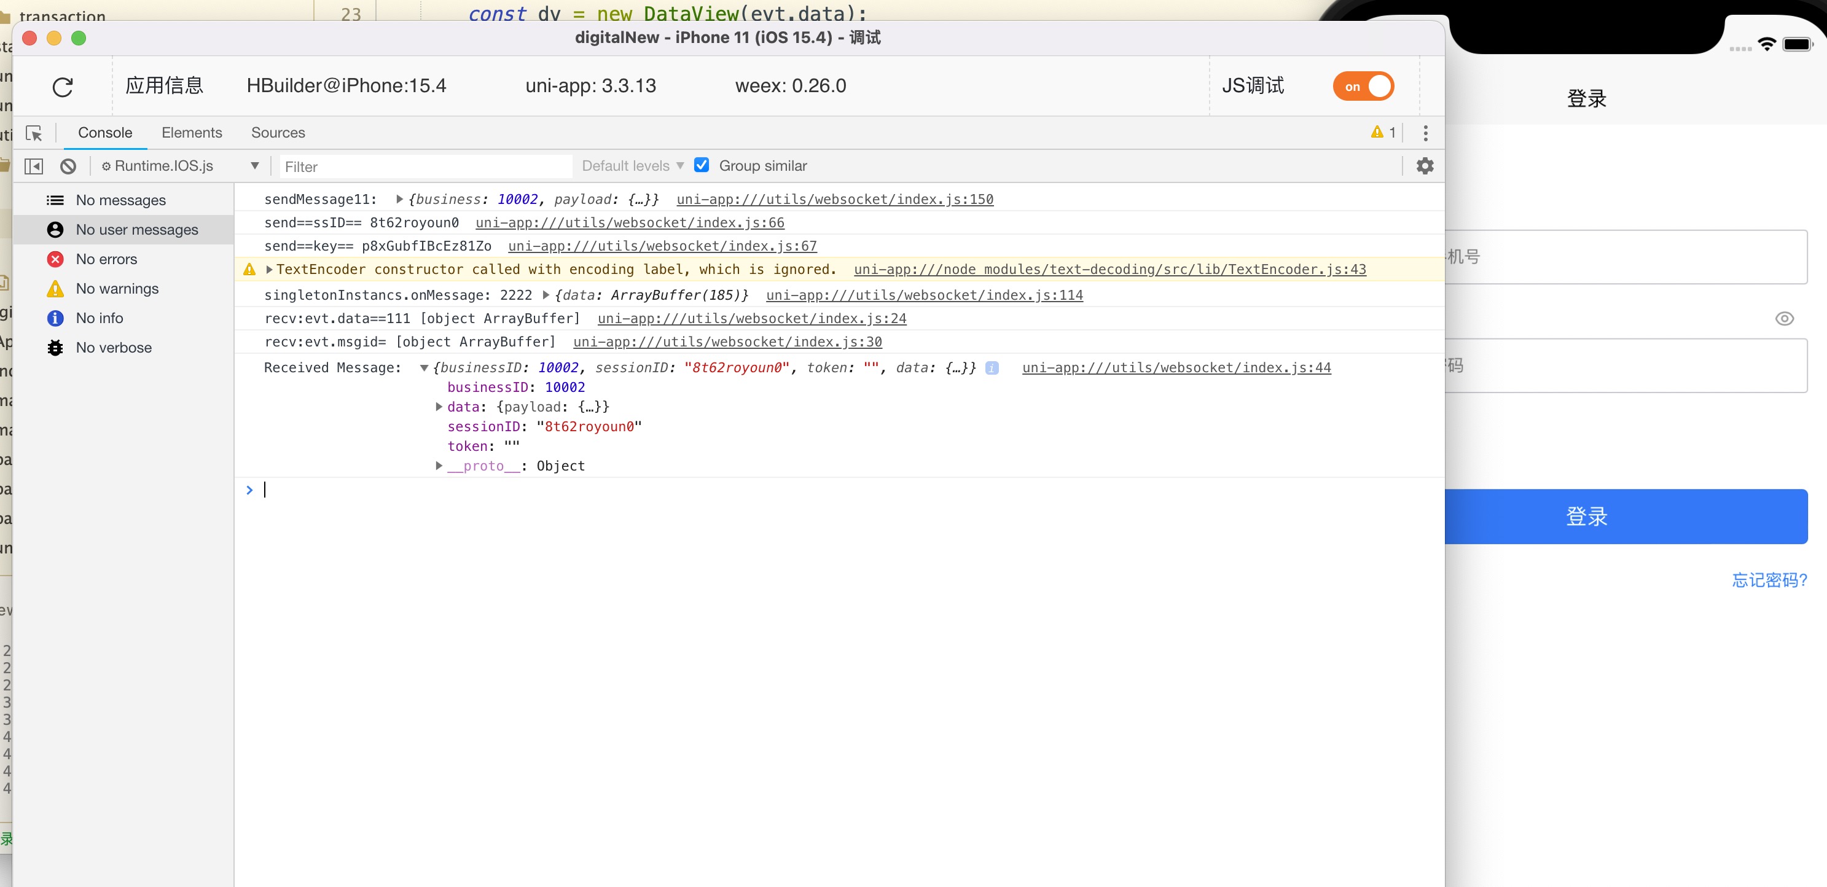Click uni-app: 3.3.13 version text

(x=590, y=86)
